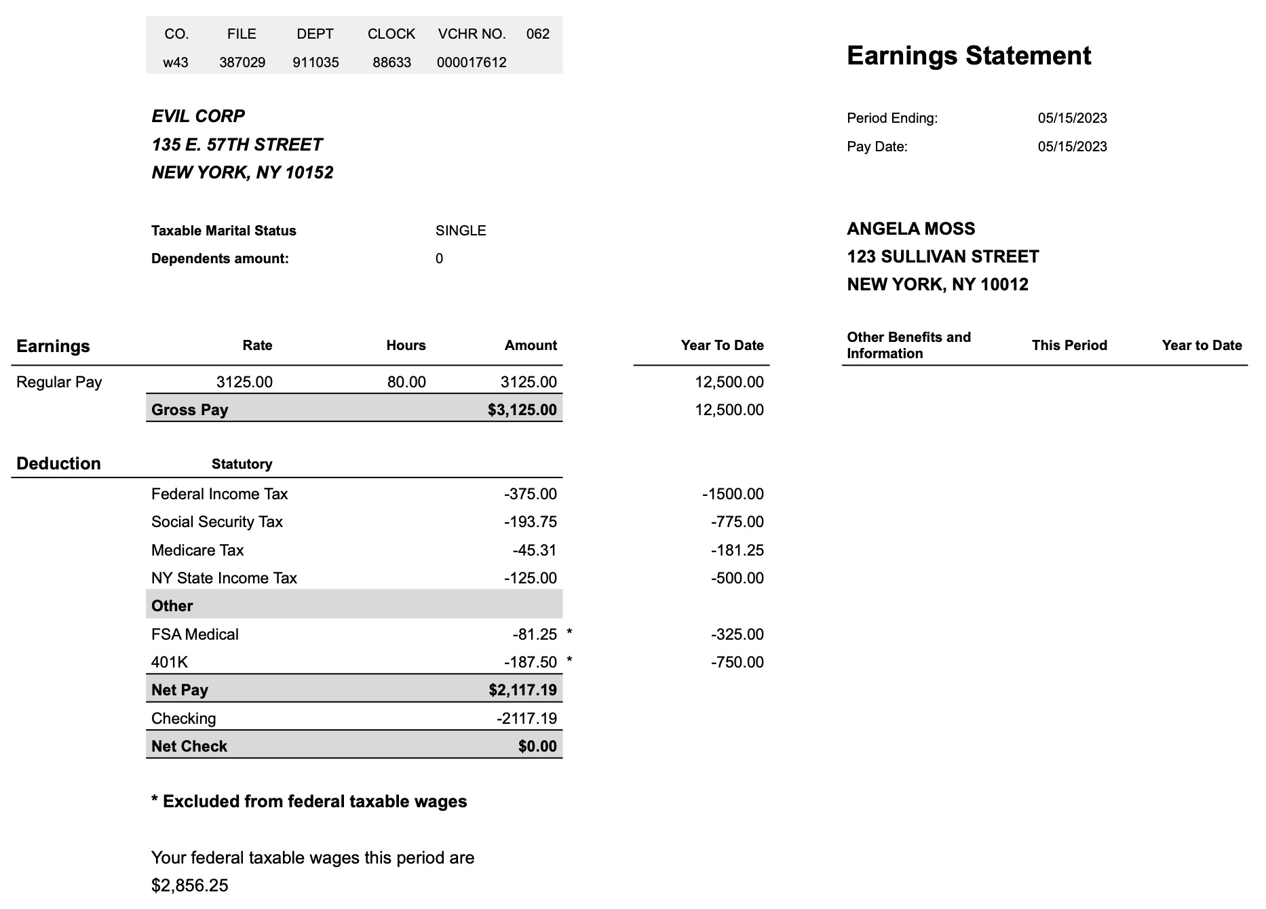Click the Regular Pay amount 3125.00
Image resolution: width=1266 pixels, height=909 pixels.
(529, 382)
